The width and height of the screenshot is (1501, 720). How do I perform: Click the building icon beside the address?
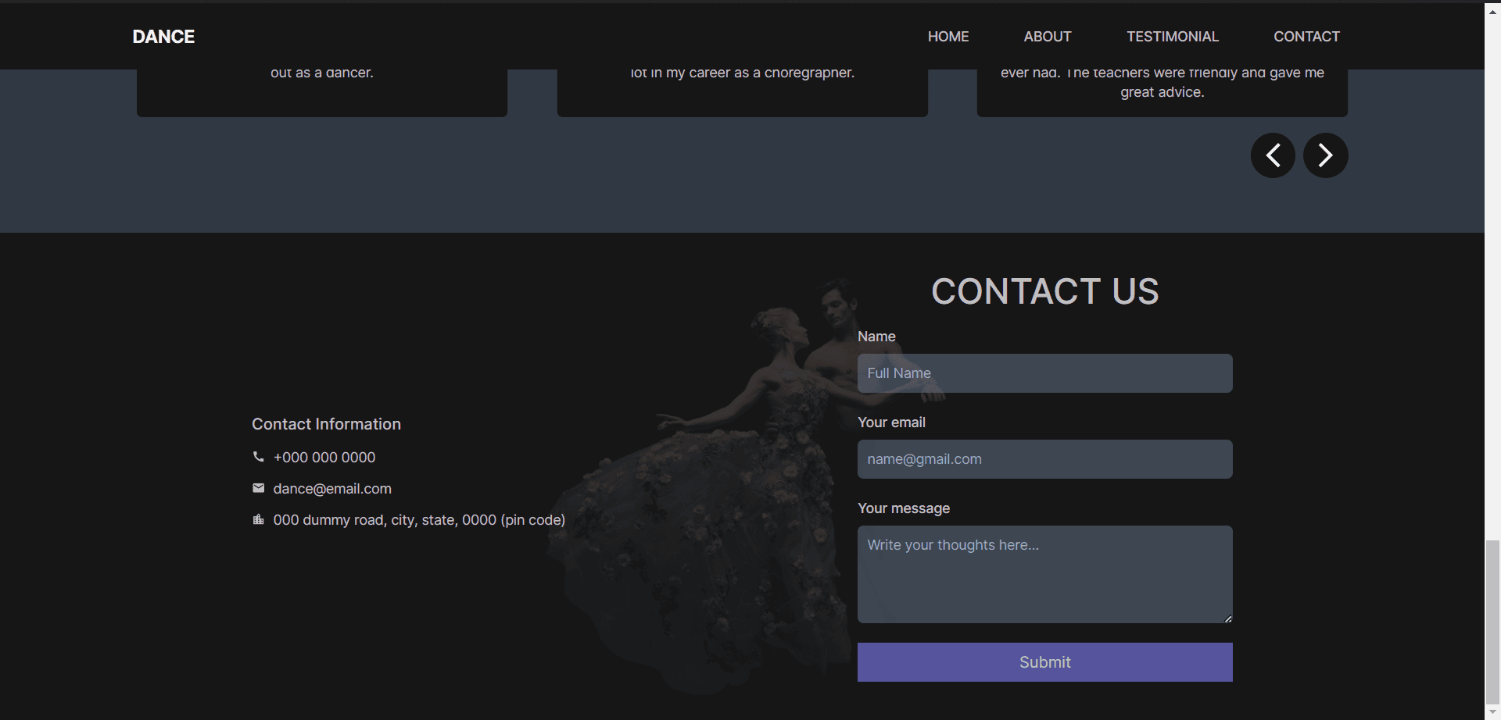tap(259, 519)
